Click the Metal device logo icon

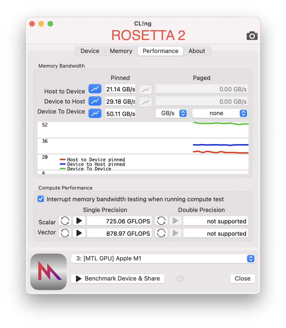(x=48, y=272)
